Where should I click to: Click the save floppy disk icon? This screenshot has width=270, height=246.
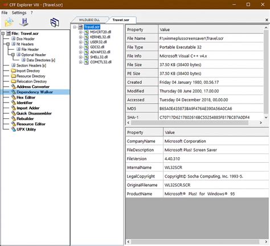[x=24, y=22]
